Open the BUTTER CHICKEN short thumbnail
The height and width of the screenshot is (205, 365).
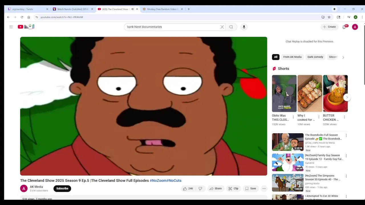click(335, 93)
